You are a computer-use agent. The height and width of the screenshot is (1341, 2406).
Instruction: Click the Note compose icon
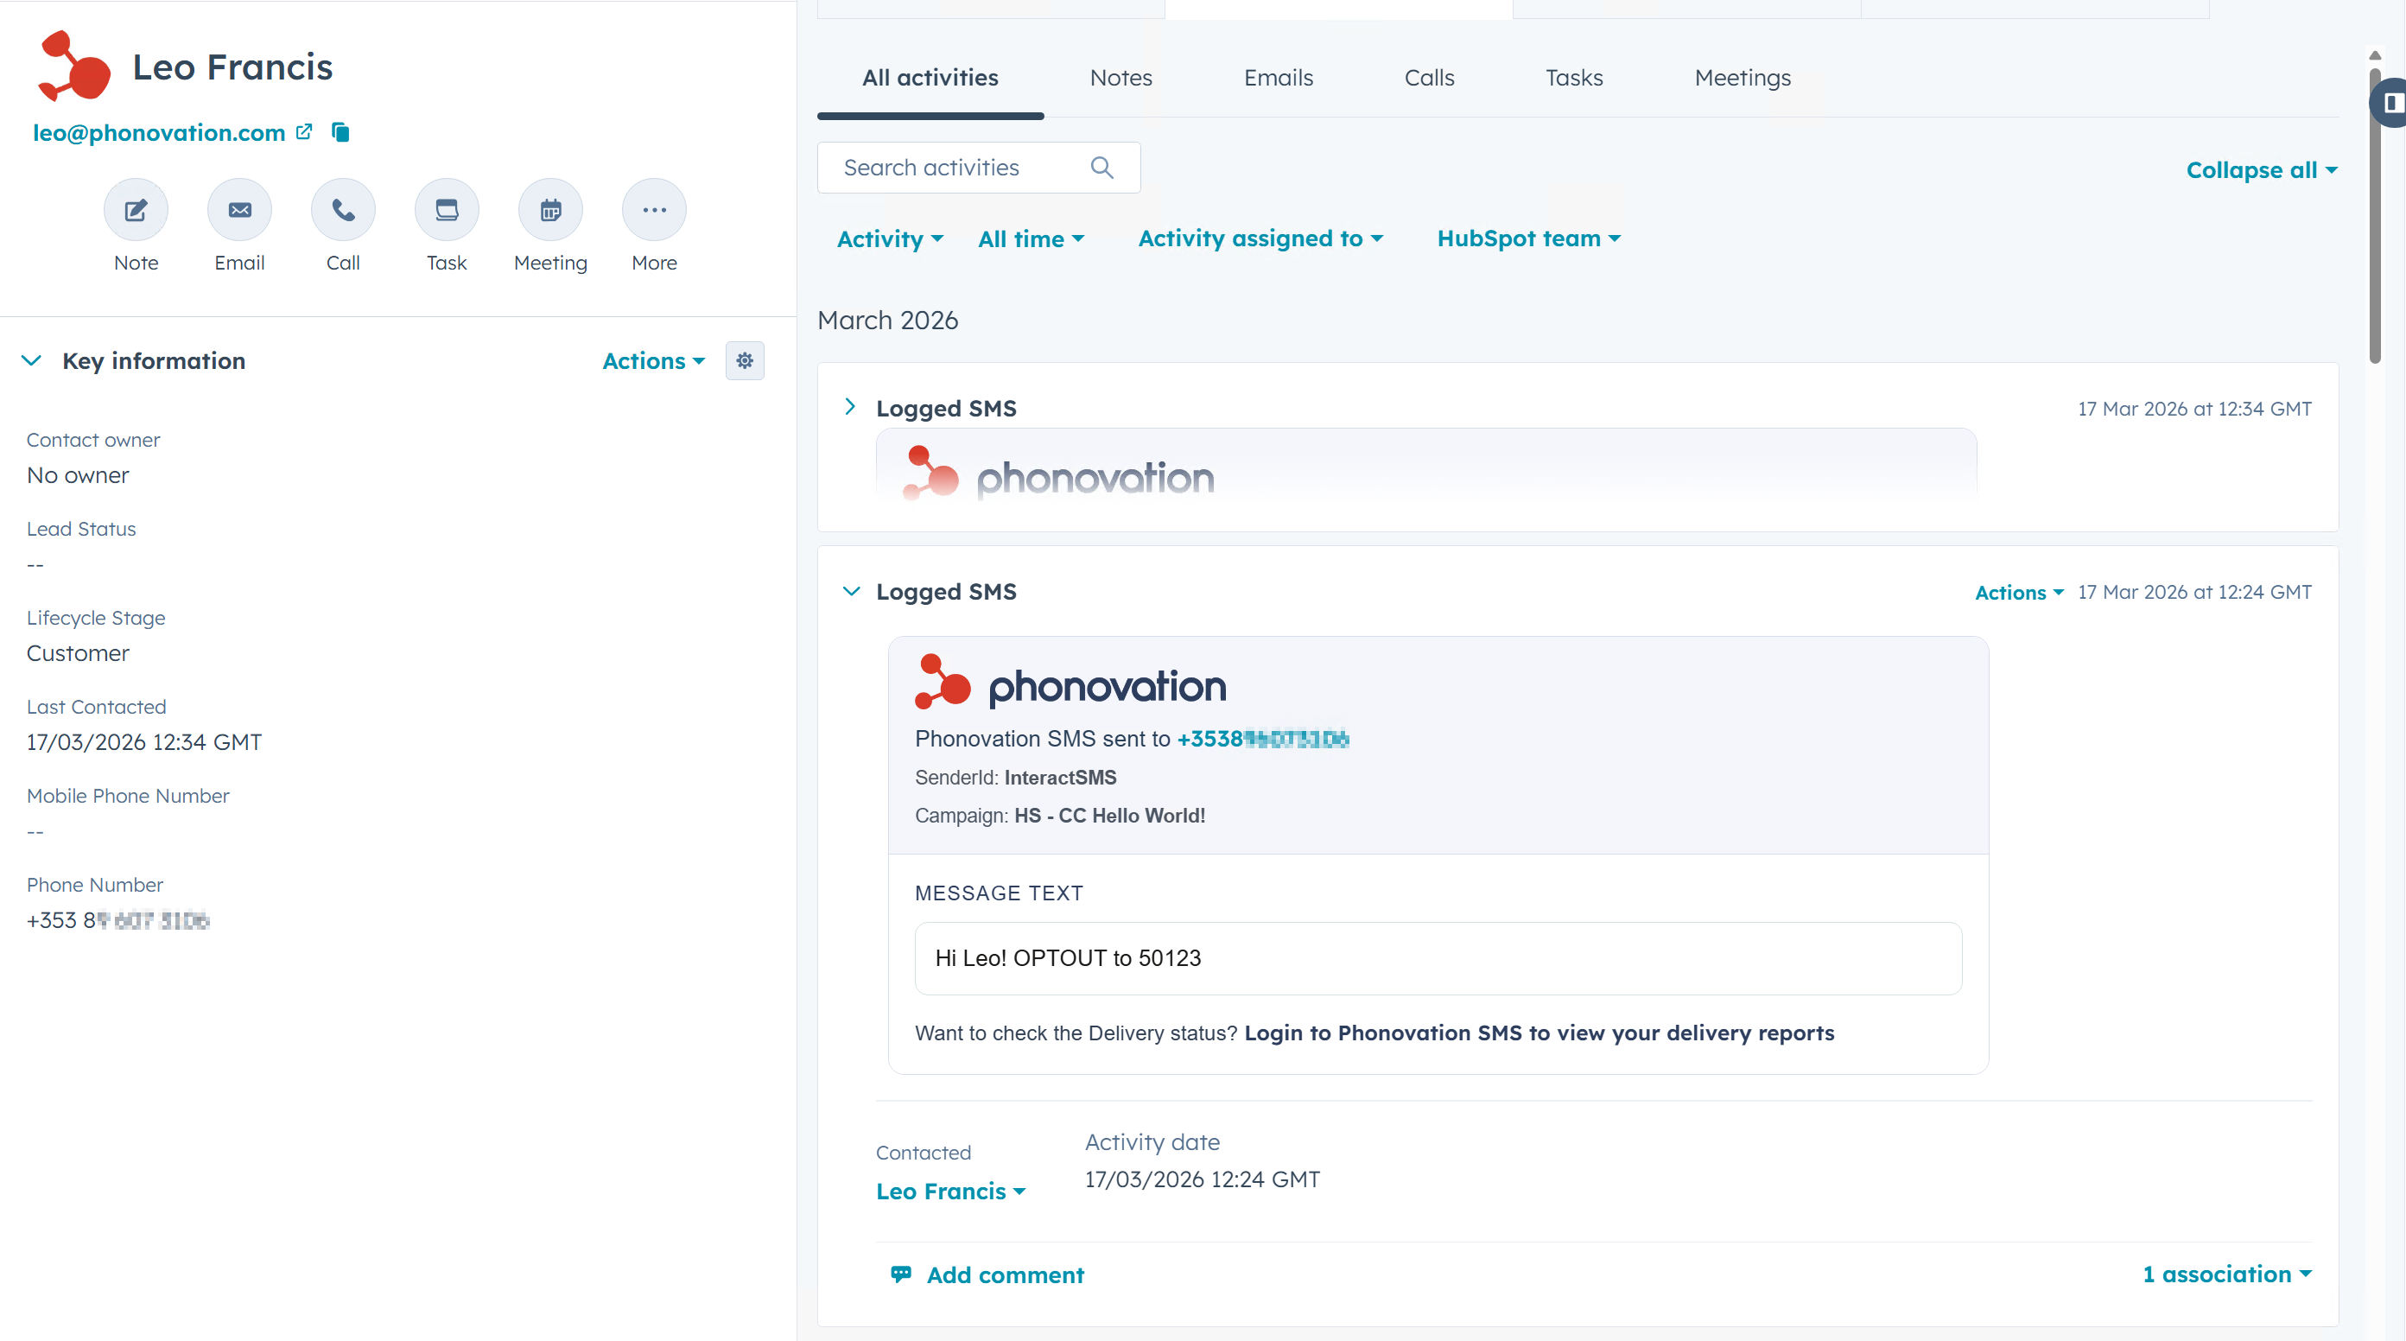tap(136, 210)
